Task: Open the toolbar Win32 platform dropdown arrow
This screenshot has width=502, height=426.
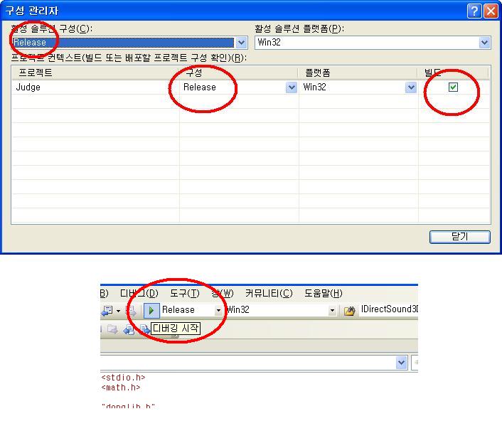Action: [x=332, y=310]
